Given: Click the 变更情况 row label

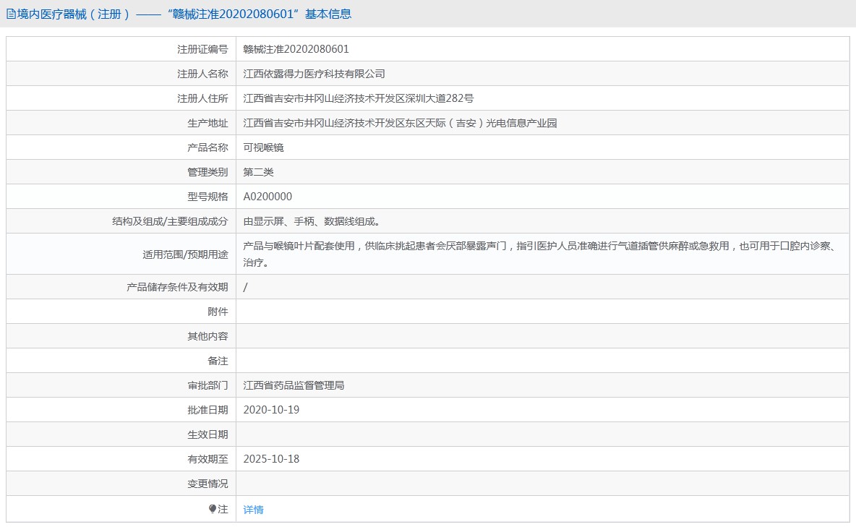Looking at the screenshot, I should tap(207, 484).
